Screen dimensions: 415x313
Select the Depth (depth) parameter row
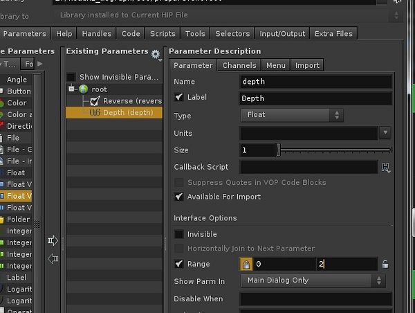tap(114, 113)
